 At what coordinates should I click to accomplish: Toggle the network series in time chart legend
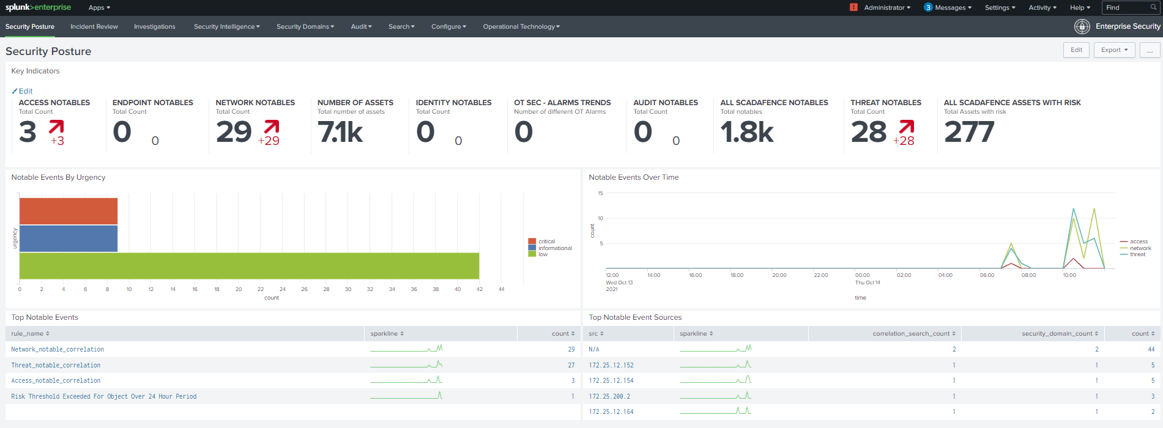click(x=1140, y=248)
